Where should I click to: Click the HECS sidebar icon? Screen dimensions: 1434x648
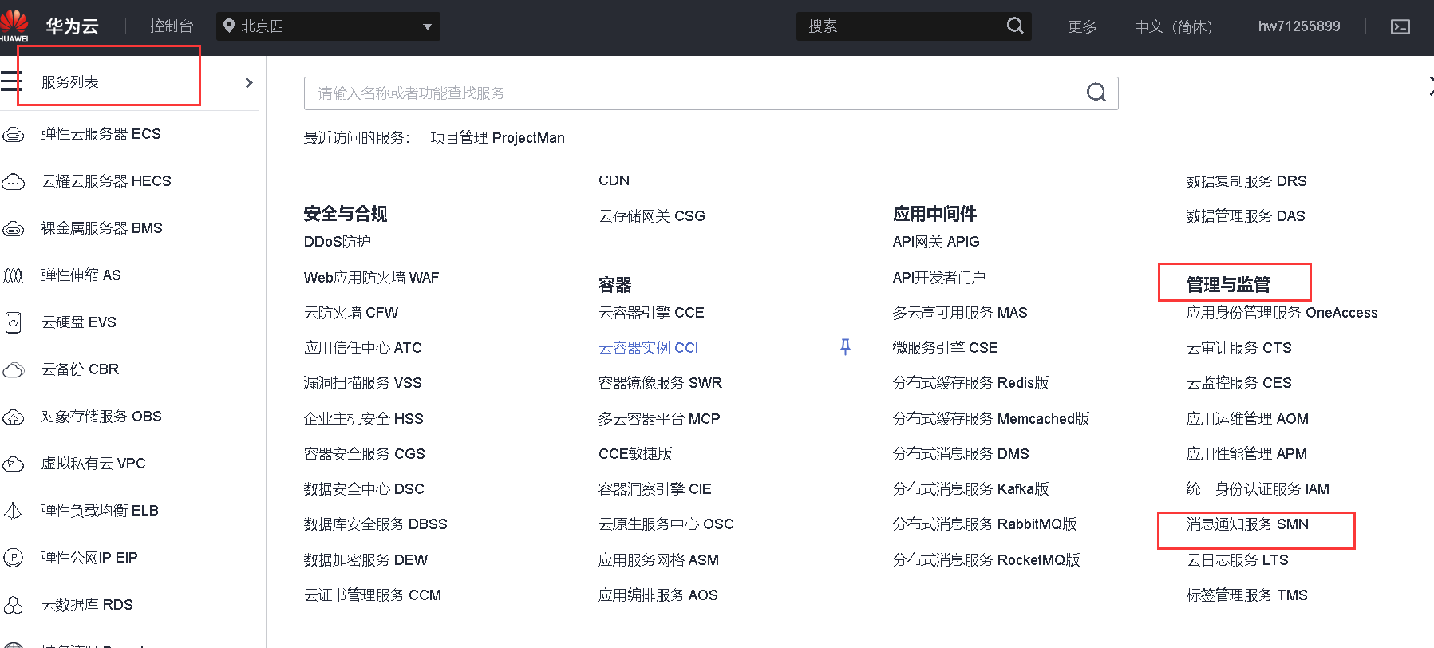coord(13,181)
